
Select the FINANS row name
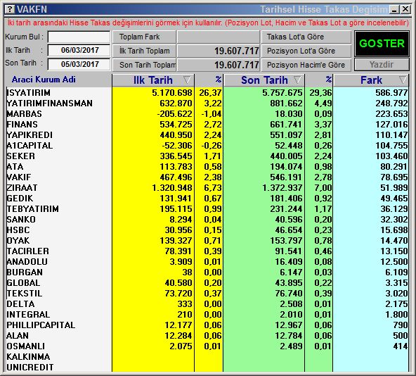(22, 125)
